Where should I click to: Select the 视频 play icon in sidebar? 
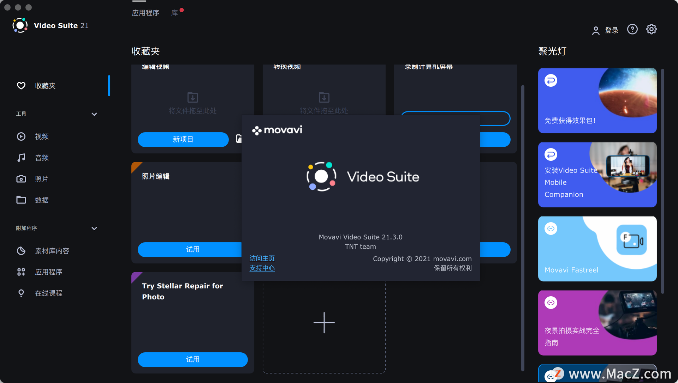coord(21,136)
